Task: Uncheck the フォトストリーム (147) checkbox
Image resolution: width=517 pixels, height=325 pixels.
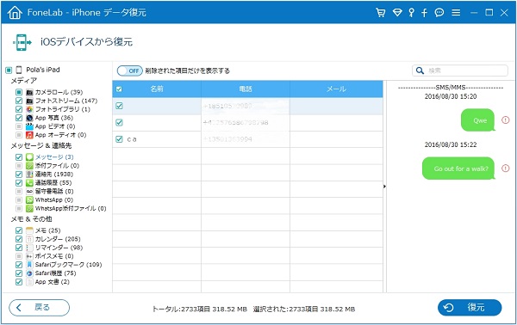Action: tap(19, 101)
